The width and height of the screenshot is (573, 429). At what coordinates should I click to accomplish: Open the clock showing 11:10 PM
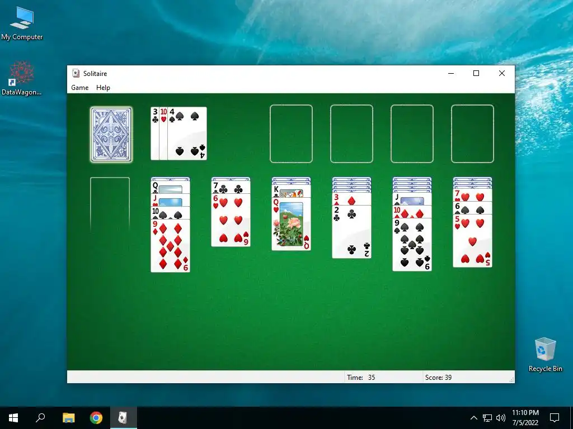(525, 418)
